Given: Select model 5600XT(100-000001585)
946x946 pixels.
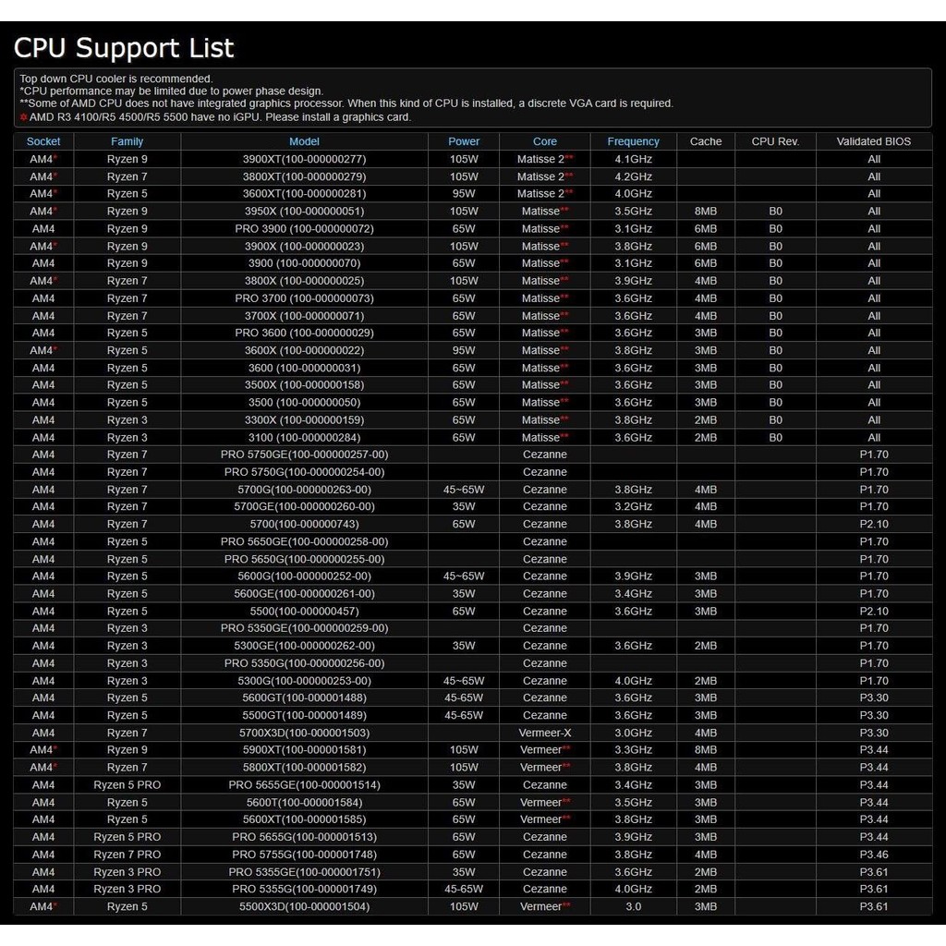Looking at the screenshot, I should pos(304,819).
